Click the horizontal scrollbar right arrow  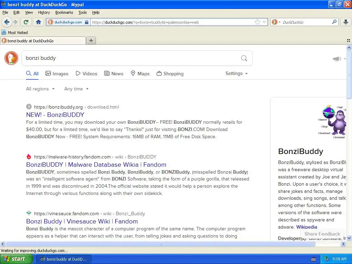click(x=343, y=244)
